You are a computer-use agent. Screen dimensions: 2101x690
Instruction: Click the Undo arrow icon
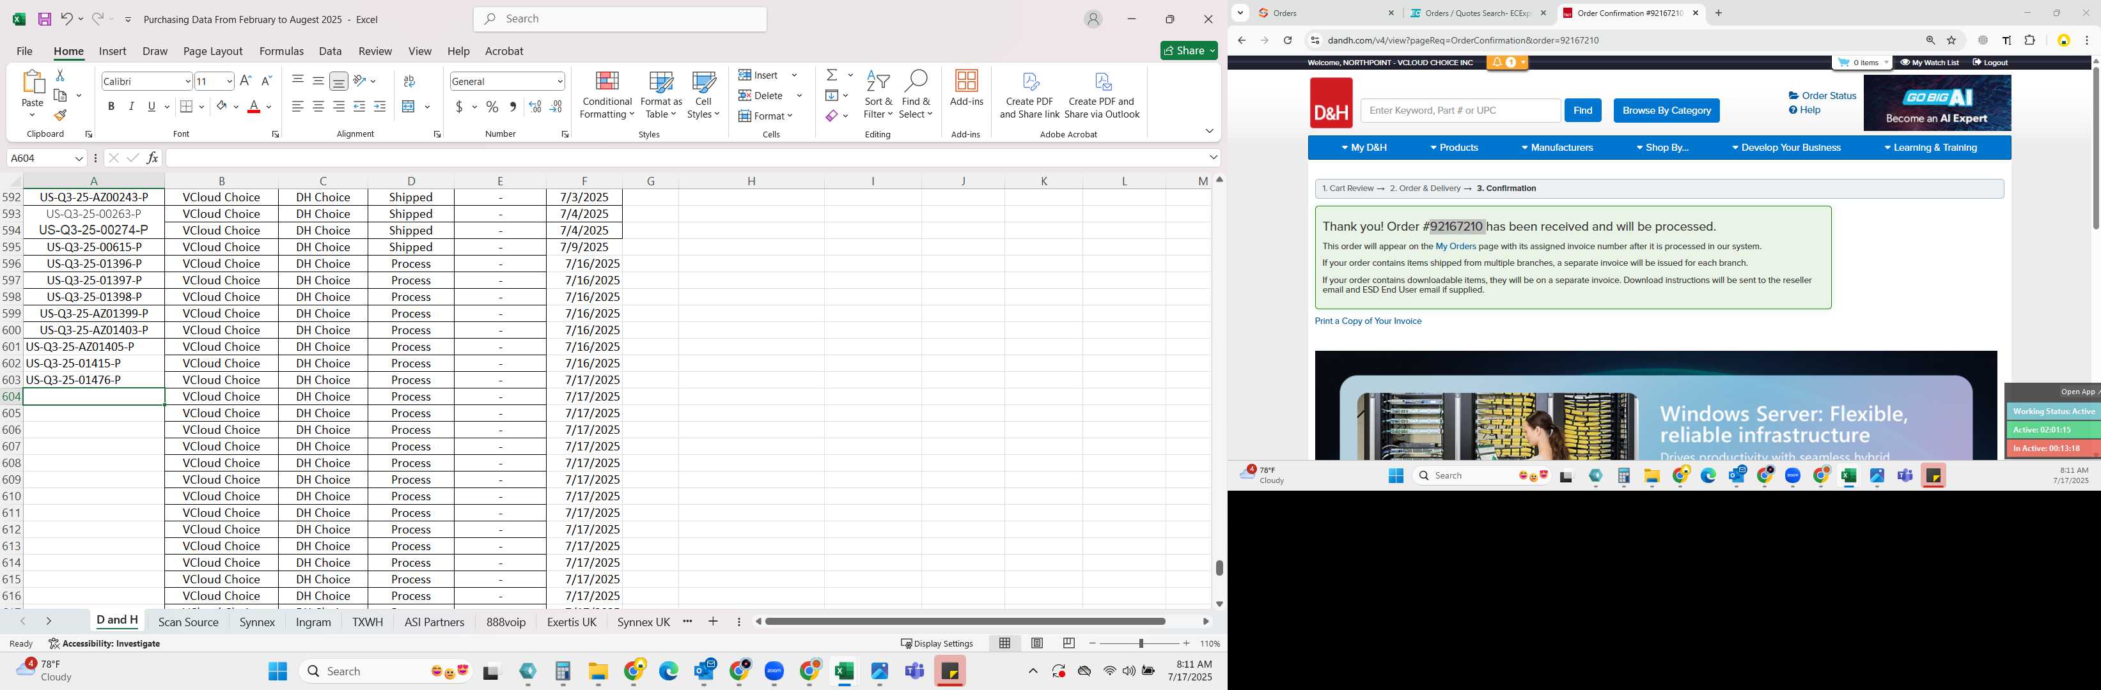(67, 19)
